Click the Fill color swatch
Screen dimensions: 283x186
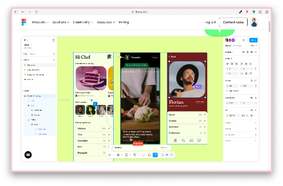(x=227, y=115)
